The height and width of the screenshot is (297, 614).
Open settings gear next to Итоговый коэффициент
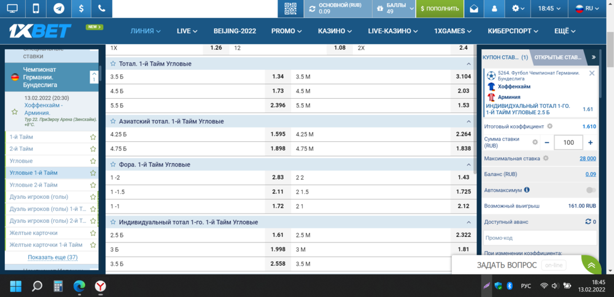point(550,126)
